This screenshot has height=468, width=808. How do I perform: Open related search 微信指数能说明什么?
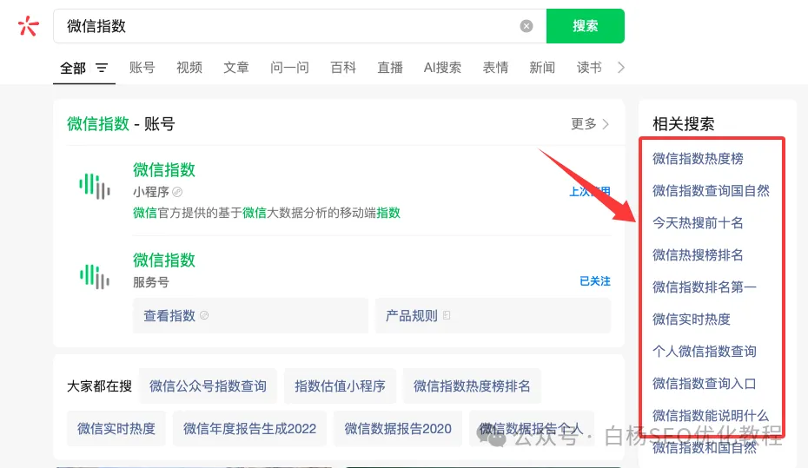pyautogui.click(x=711, y=416)
